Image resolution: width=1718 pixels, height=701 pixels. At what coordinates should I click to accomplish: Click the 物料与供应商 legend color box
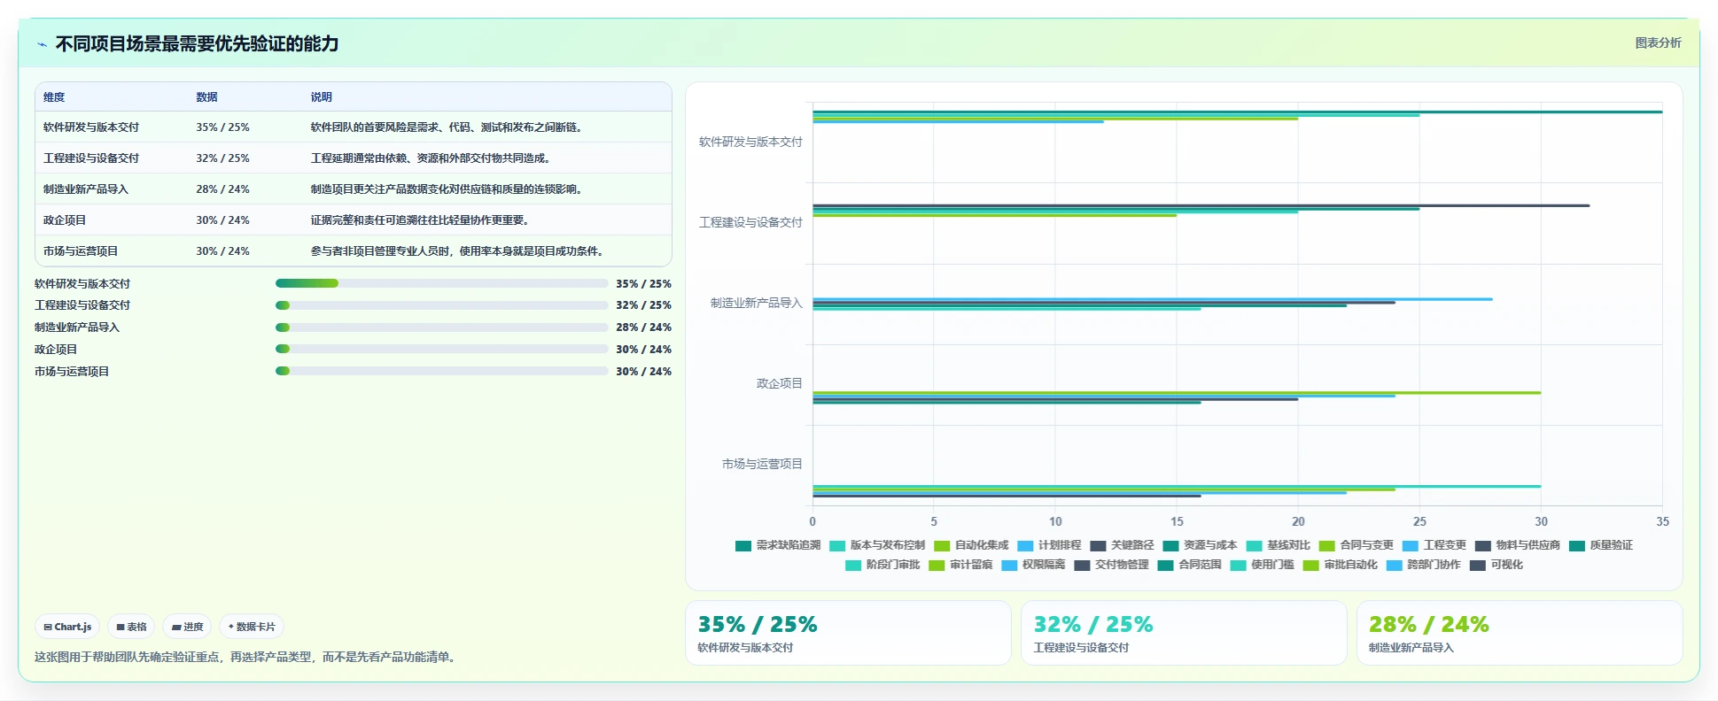coord(1482,546)
